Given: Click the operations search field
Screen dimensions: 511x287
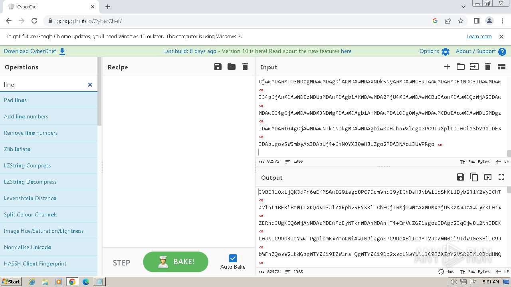Looking at the screenshot, I should coord(44,85).
